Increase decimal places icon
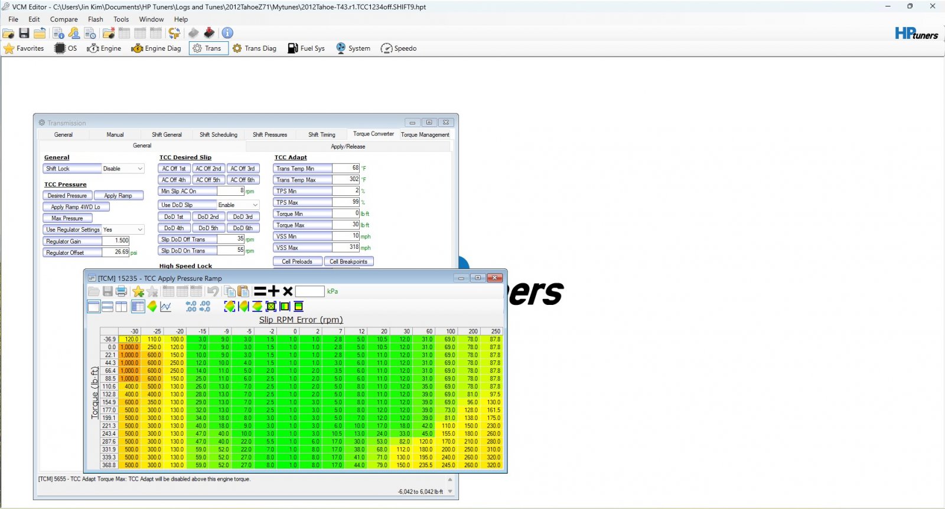Image resolution: width=945 pixels, height=509 pixels. (191, 306)
